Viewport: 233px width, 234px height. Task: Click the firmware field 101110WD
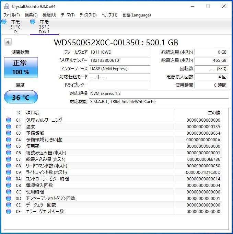click(x=119, y=52)
